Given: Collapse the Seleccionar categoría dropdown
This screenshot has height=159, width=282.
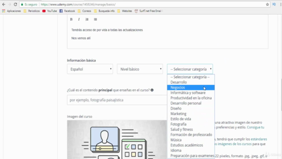Looking at the screenshot, I should tap(190, 69).
